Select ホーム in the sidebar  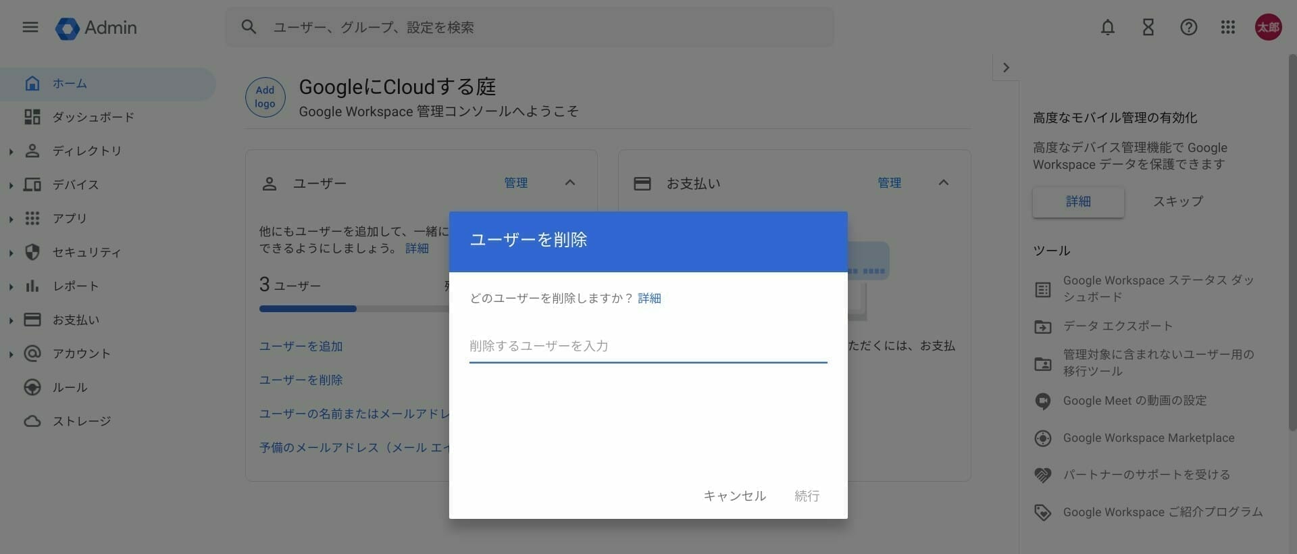pyautogui.click(x=107, y=84)
